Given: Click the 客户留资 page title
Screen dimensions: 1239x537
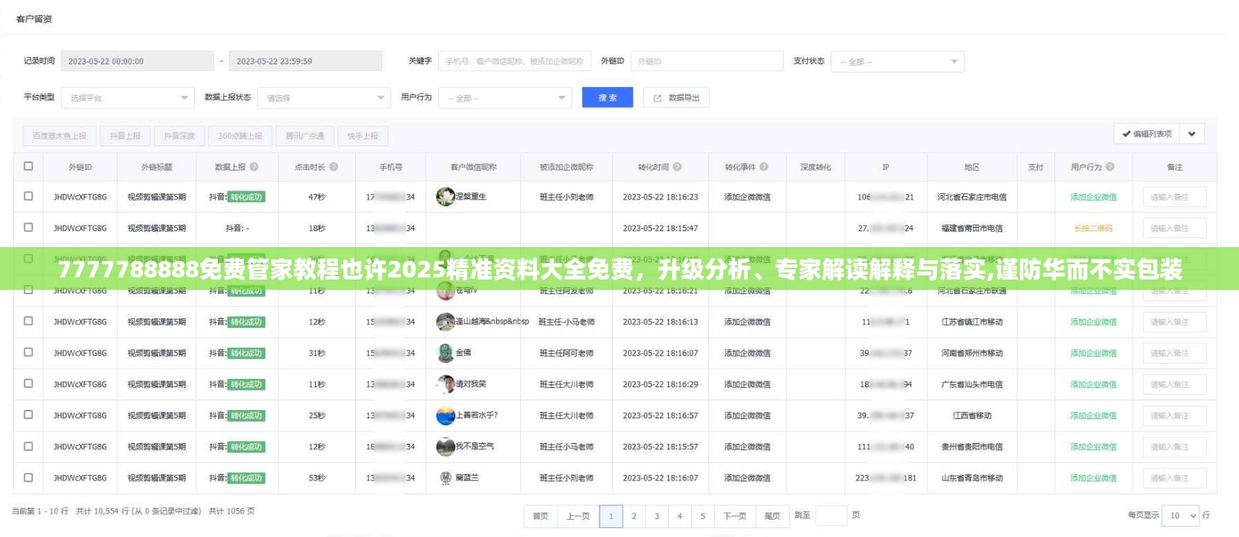Looking at the screenshot, I should click(x=34, y=19).
